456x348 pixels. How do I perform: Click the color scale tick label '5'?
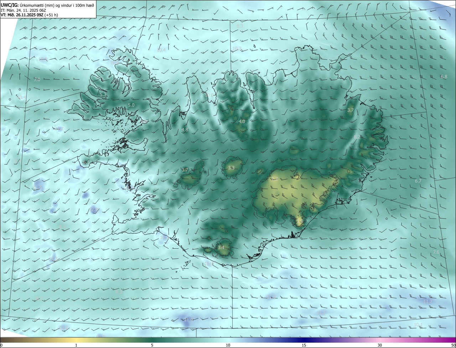tap(152, 346)
